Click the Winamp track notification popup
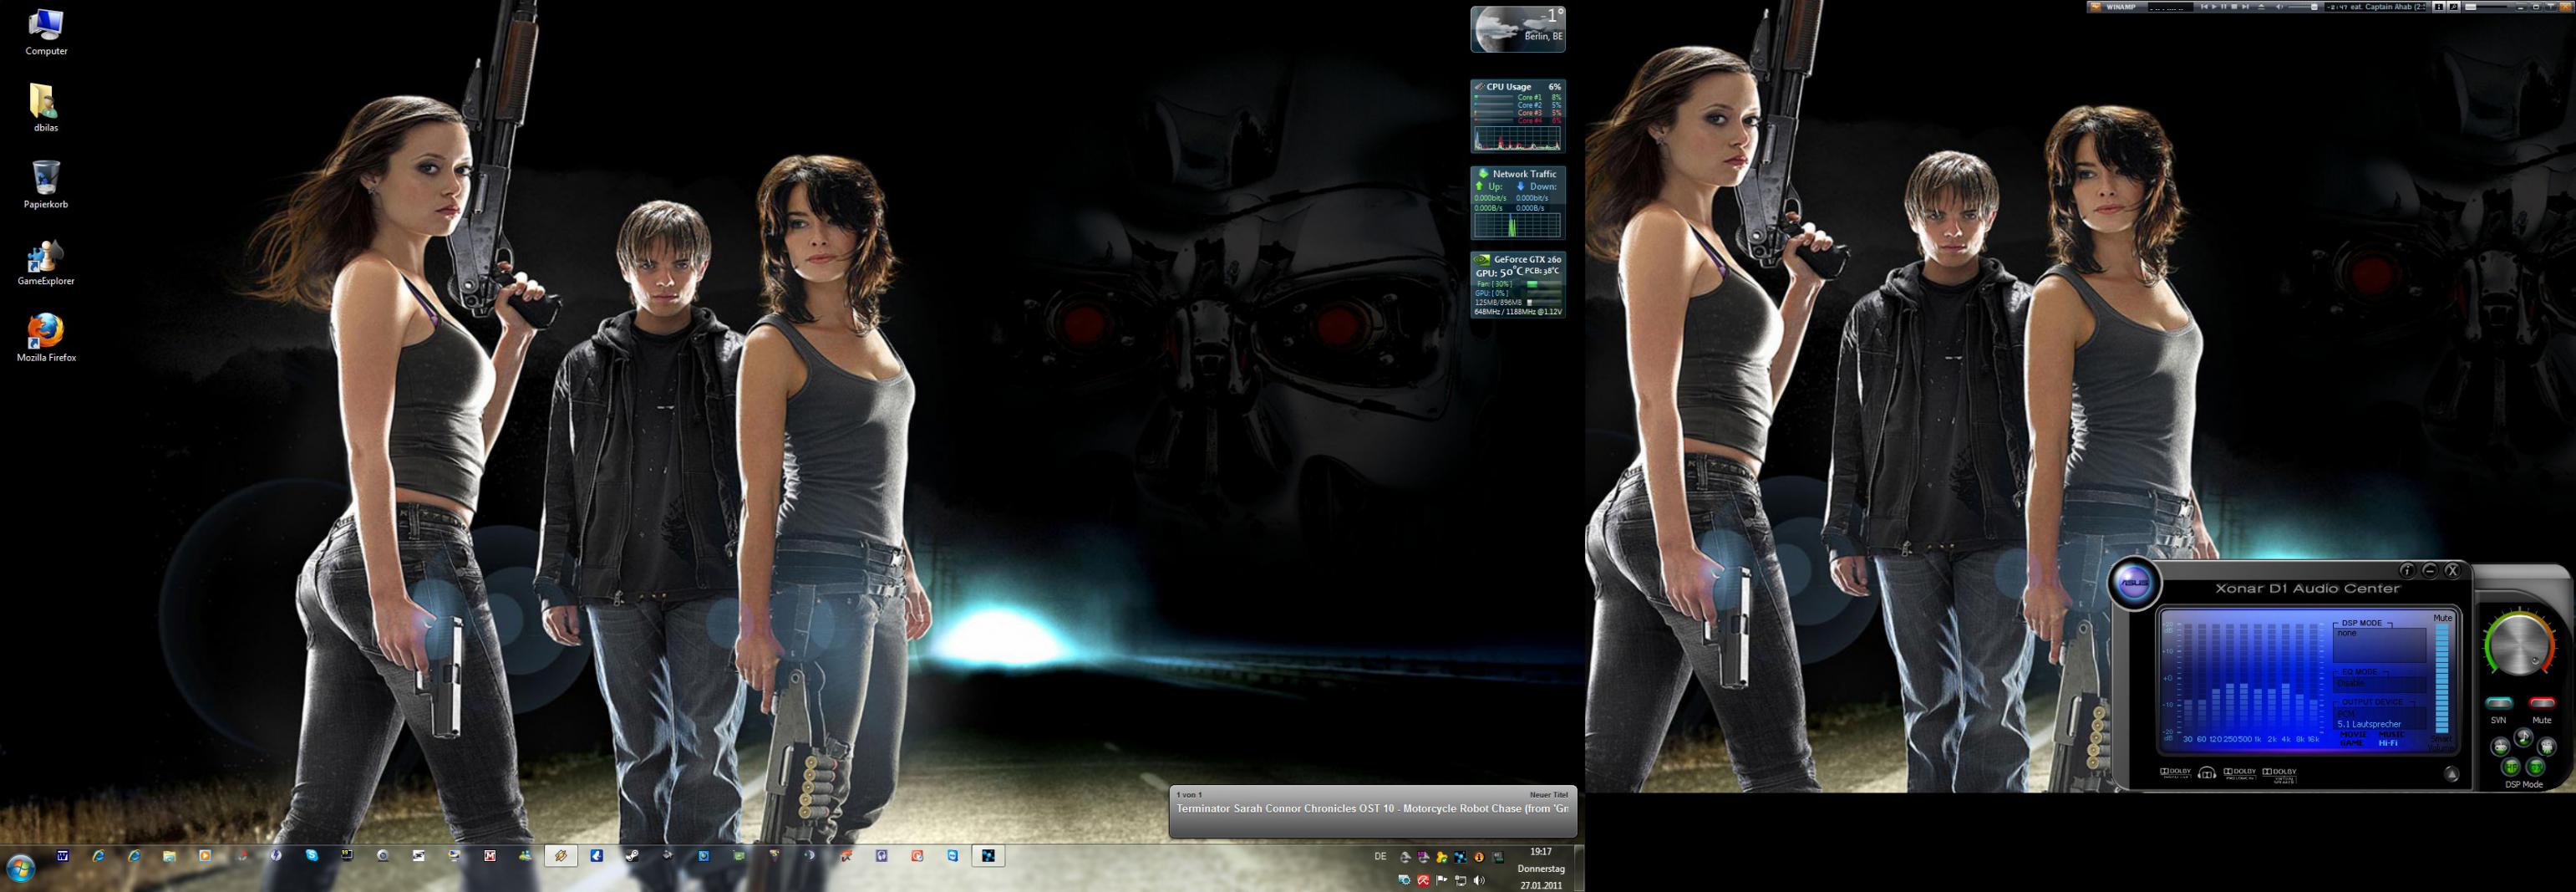 (x=1373, y=811)
